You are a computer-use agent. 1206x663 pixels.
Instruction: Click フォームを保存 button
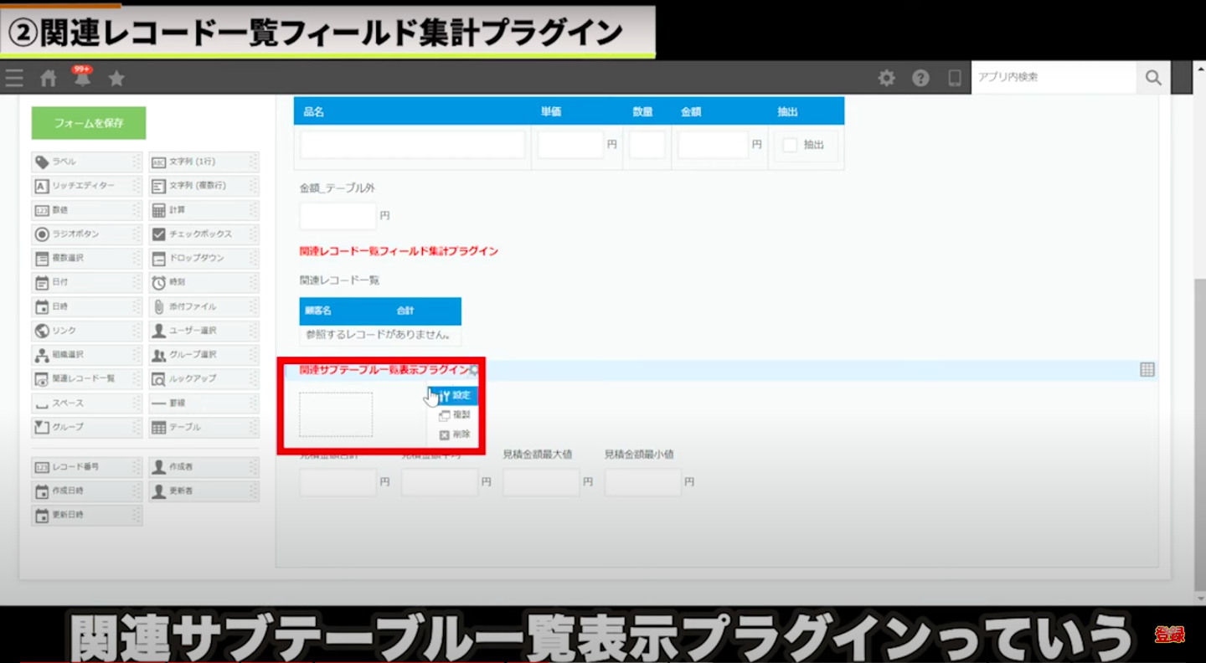[89, 123]
